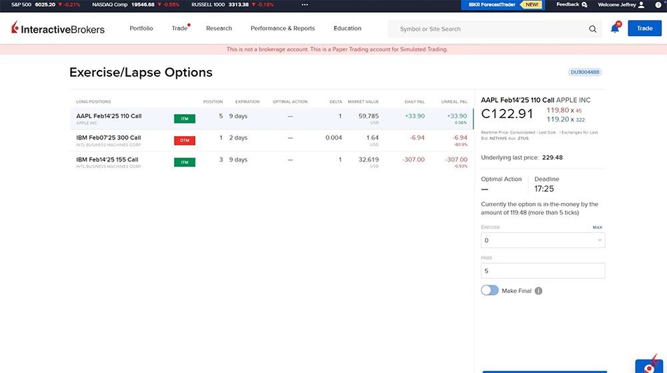This screenshot has height=373, width=667.
Task: Click the RUSSELL 1000 ticker quote
Action: coord(232,5)
